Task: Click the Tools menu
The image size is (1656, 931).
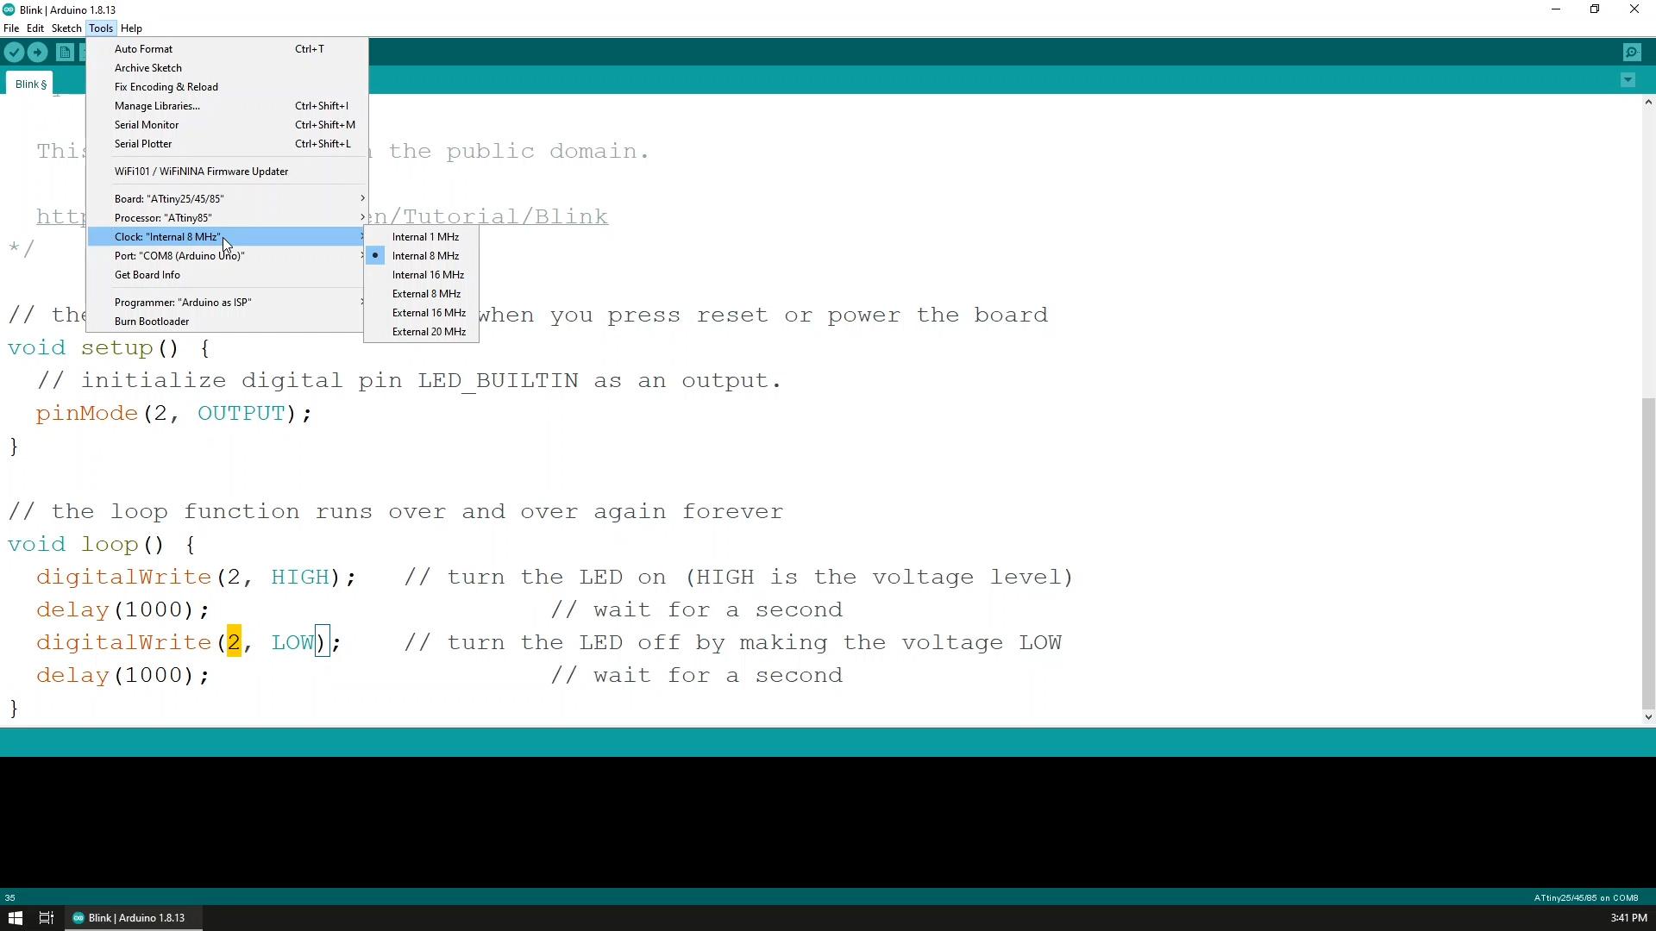Action: (x=100, y=28)
